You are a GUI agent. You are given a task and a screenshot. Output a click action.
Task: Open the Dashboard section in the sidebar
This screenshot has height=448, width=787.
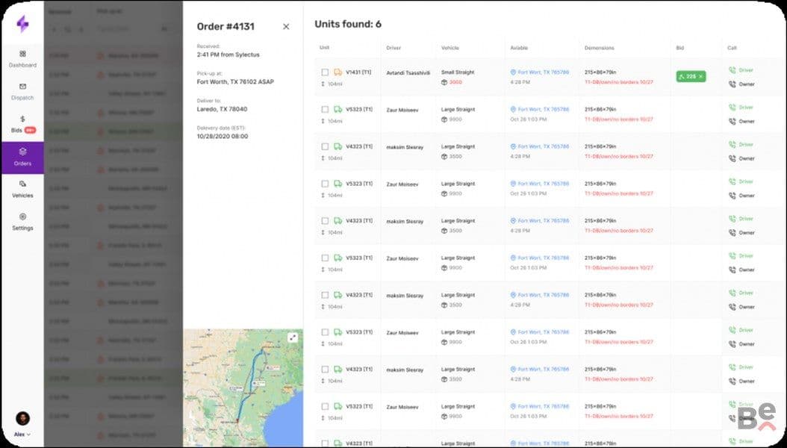[x=22, y=59]
